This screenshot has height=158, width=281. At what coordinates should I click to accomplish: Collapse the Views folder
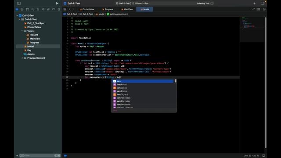point(22,31)
